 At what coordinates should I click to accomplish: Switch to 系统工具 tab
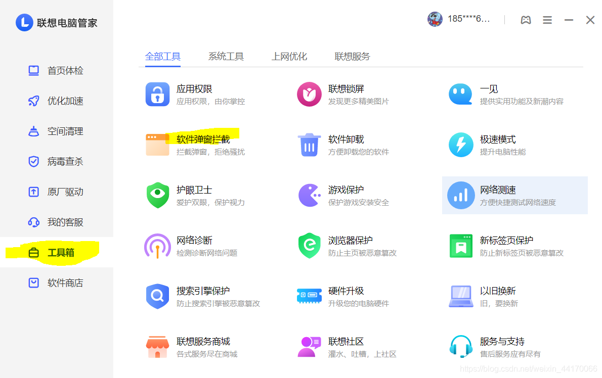tap(226, 57)
